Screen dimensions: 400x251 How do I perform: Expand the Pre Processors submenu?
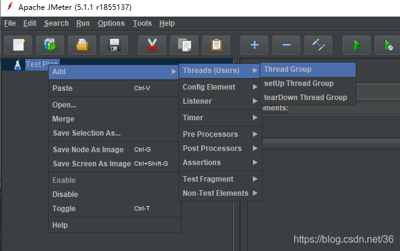[x=220, y=134]
